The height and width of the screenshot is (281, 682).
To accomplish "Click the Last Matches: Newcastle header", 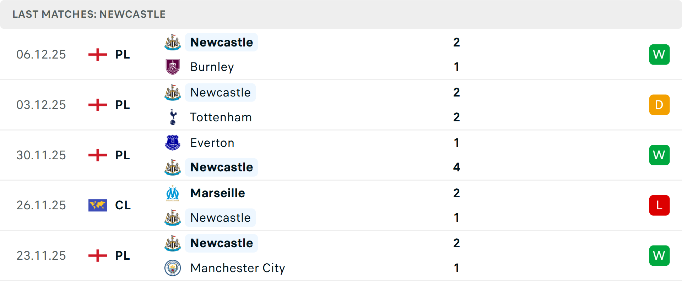I will coord(89,14).
